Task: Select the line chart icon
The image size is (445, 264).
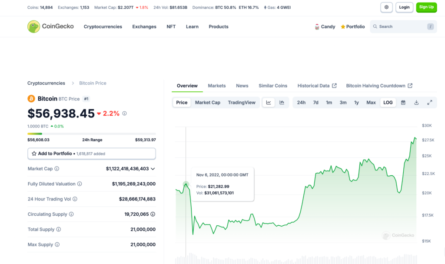Action: click(x=269, y=102)
